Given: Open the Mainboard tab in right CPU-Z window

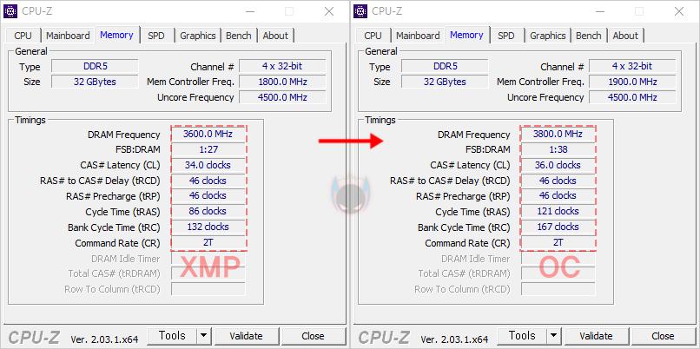Looking at the screenshot, I should tap(418, 36).
